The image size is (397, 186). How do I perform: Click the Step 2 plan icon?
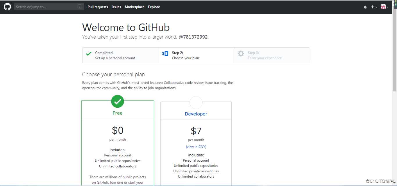(x=165, y=53)
